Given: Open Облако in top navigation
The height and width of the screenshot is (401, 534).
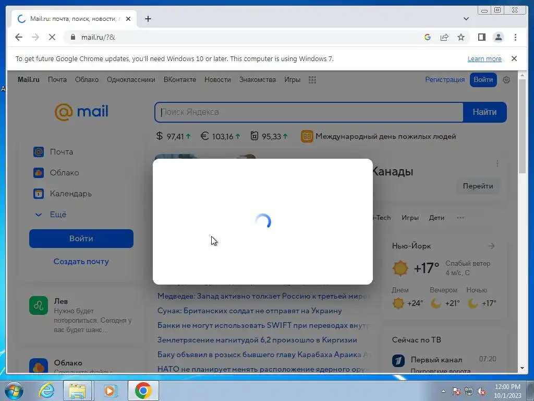Looking at the screenshot, I should point(87,80).
